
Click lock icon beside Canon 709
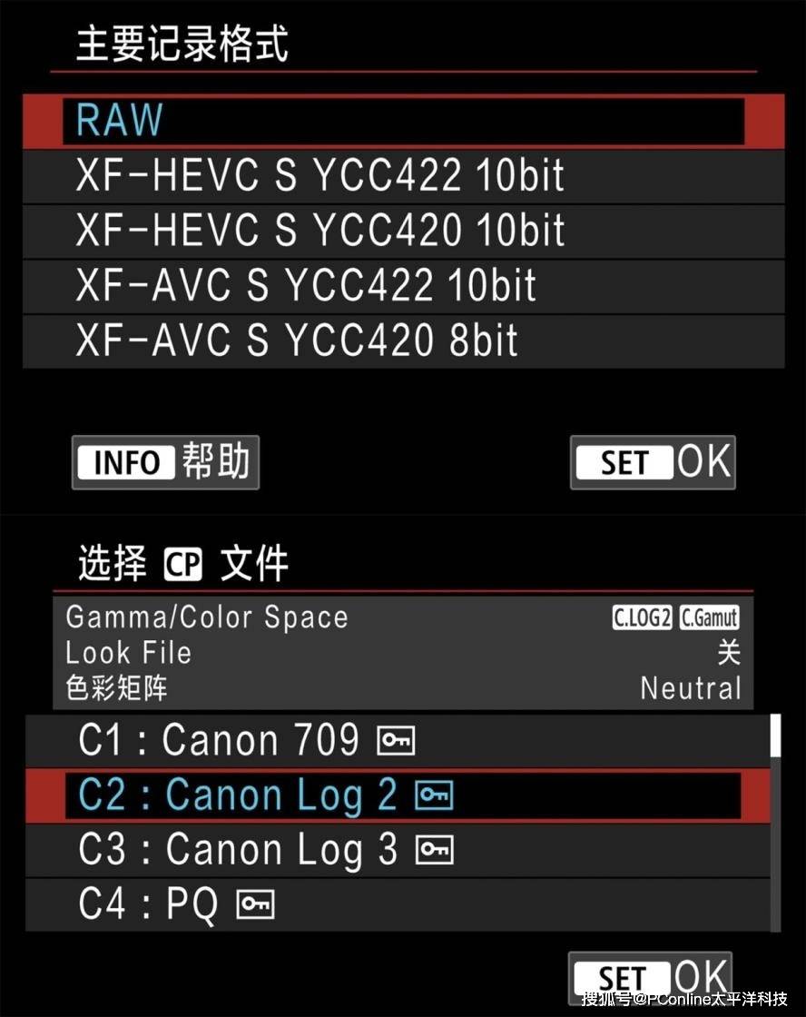tap(396, 742)
